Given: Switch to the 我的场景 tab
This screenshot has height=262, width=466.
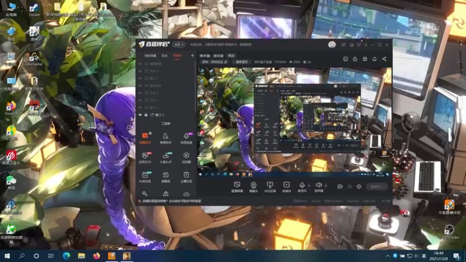Looking at the screenshot, I should (x=150, y=55).
